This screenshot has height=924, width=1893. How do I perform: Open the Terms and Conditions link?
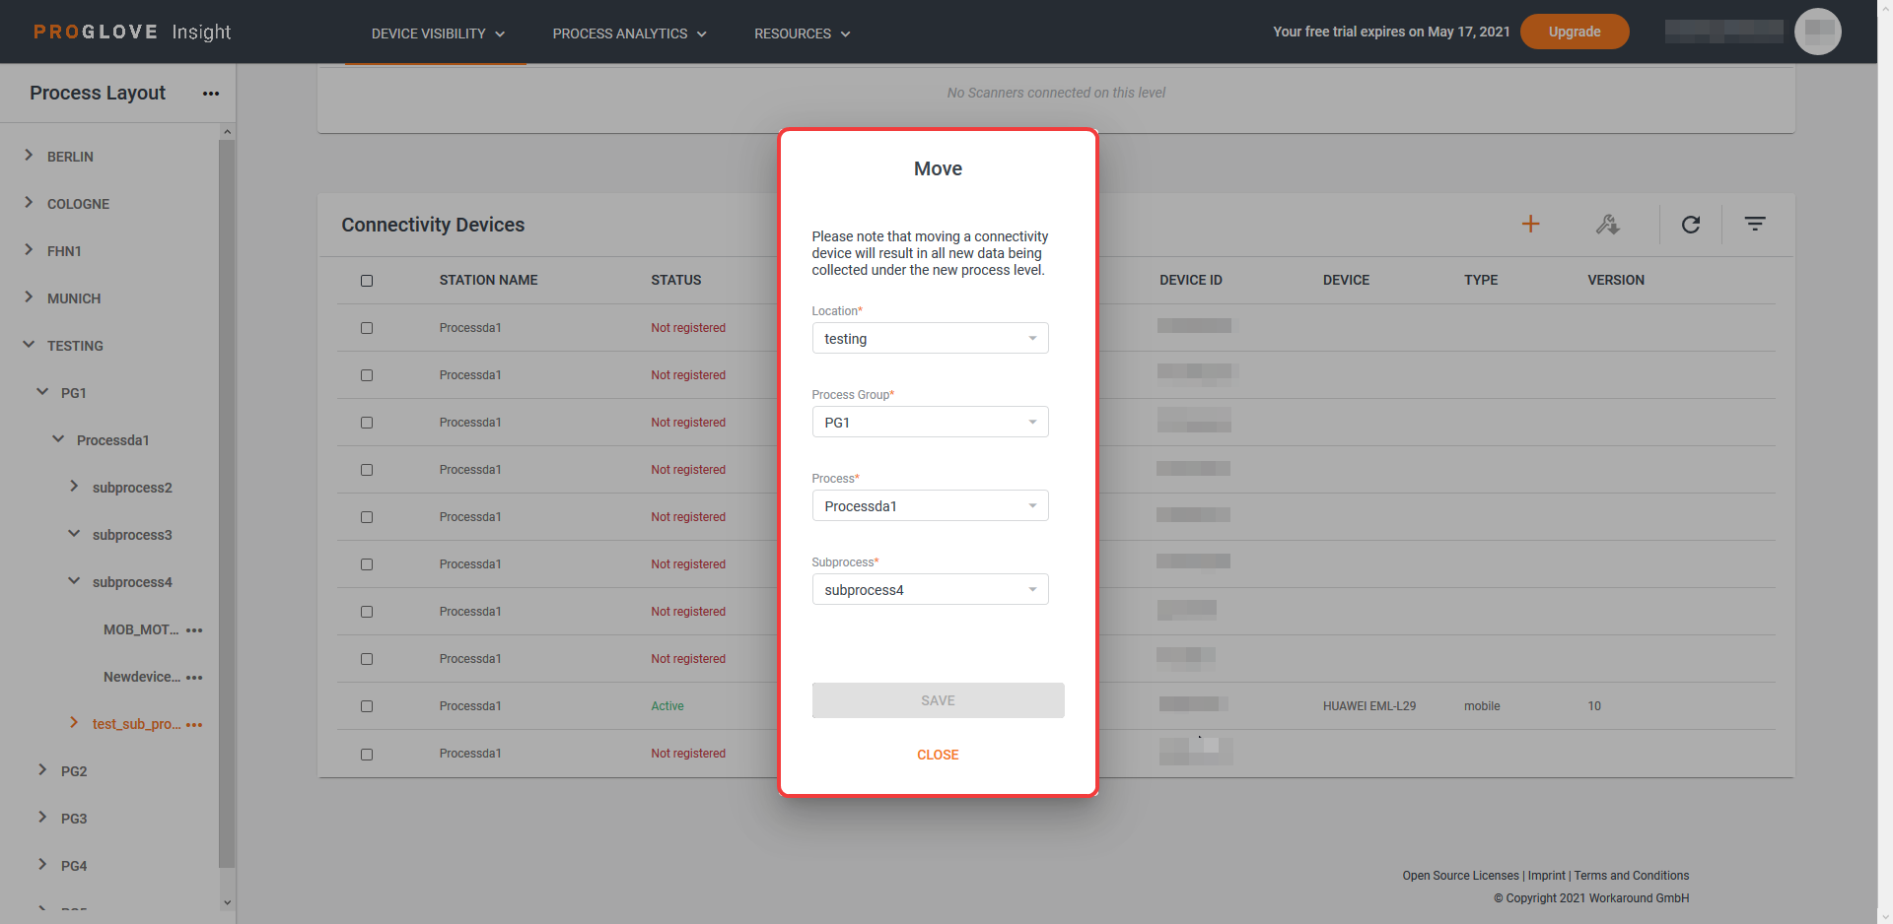(1631, 876)
